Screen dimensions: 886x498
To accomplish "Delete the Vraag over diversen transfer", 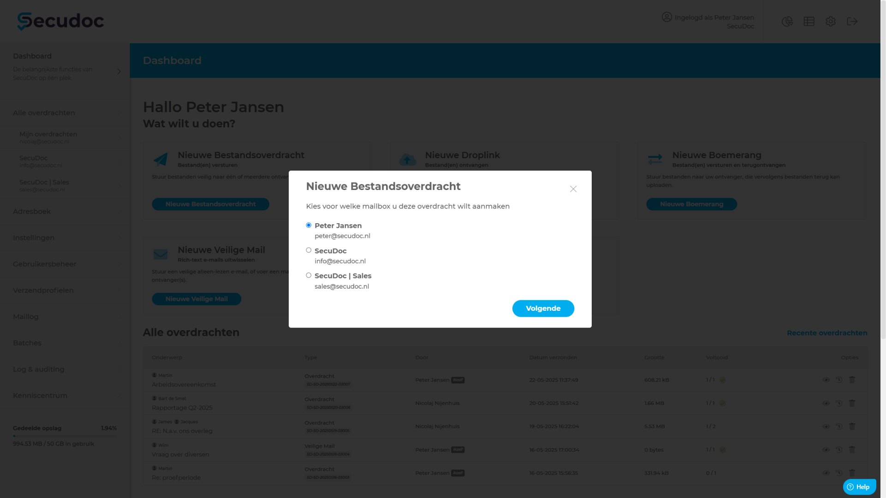I will tap(852, 450).
